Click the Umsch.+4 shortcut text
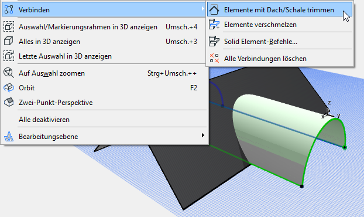Screen dimensions: 364x217 click(x=181, y=27)
